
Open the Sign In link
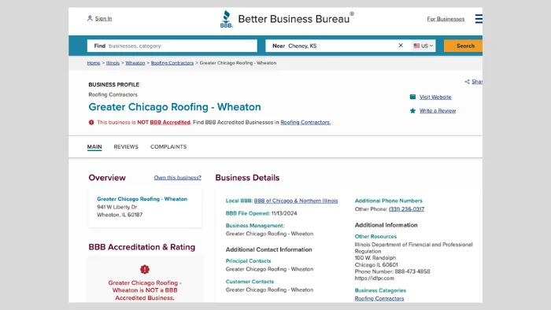point(103,19)
